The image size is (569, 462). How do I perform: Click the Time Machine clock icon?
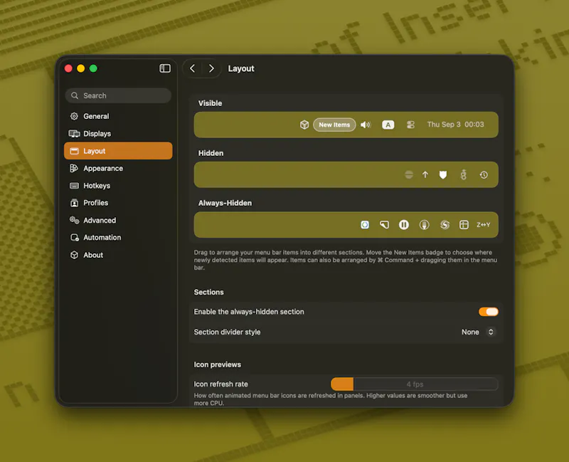click(484, 174)
